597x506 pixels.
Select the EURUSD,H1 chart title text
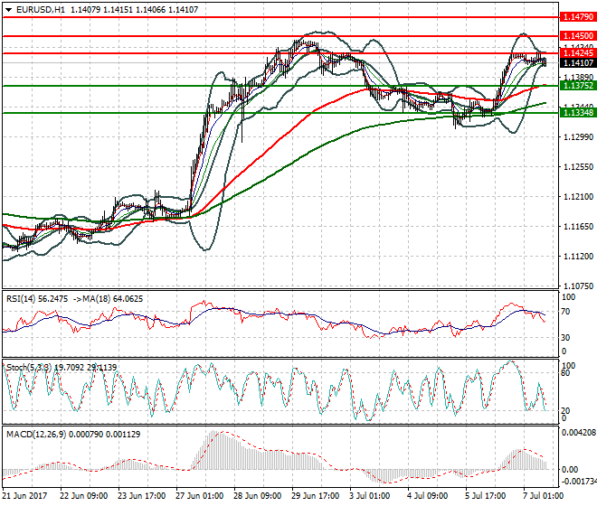(x=41, y=10)
